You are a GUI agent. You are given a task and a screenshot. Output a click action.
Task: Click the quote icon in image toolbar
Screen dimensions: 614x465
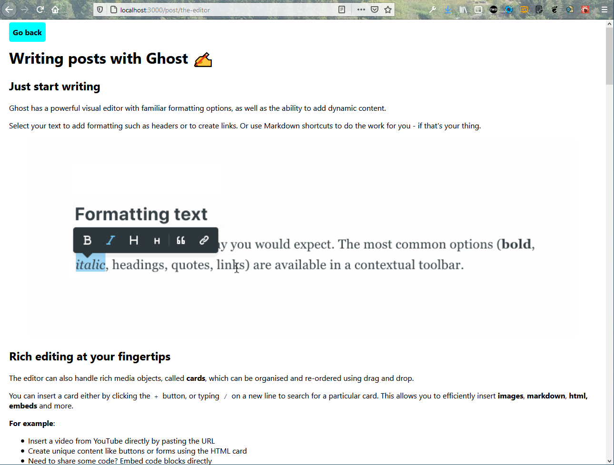(x=181, y=240)
